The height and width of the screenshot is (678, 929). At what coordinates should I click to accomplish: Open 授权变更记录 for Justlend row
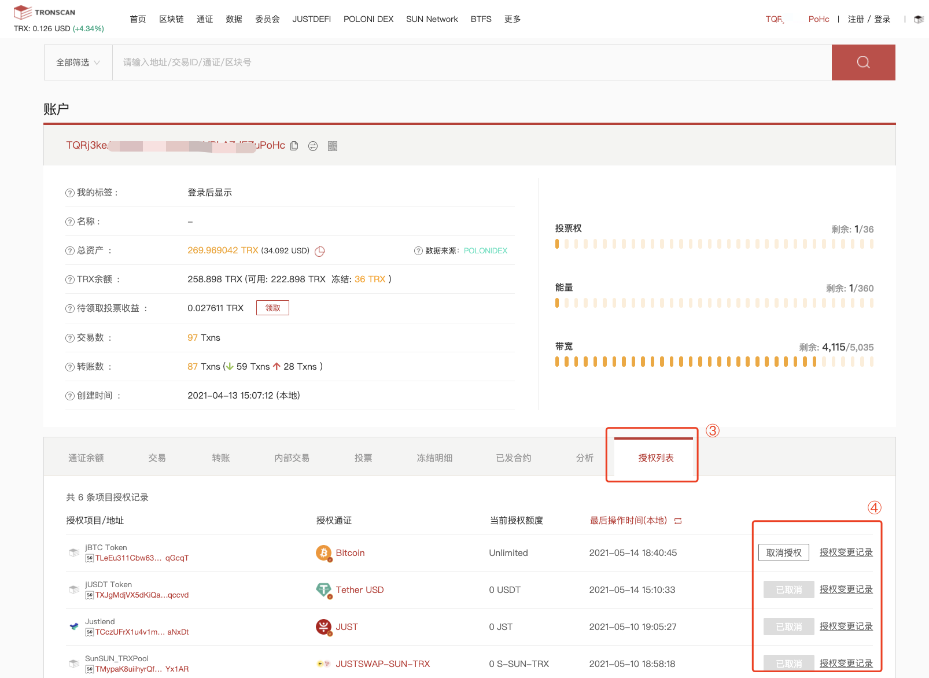click(x=846, y=627)
